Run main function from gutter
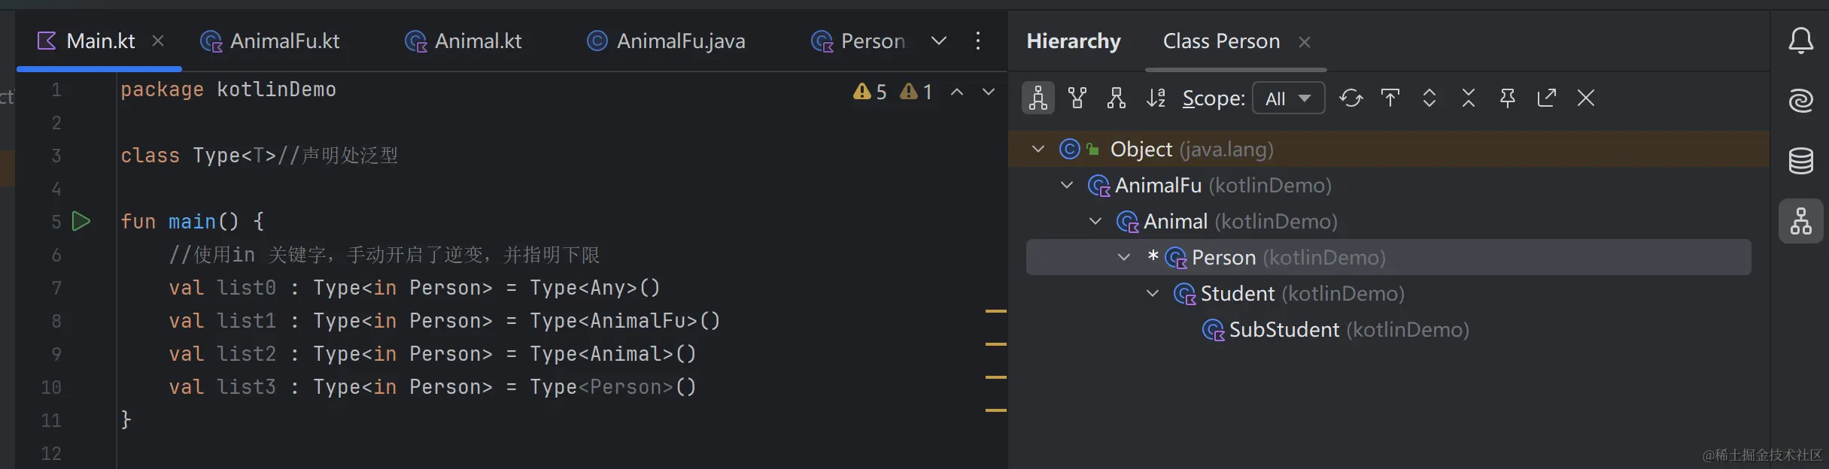Image resolution: width=1829 pixels, height=469 pixels. pos(81,222)
